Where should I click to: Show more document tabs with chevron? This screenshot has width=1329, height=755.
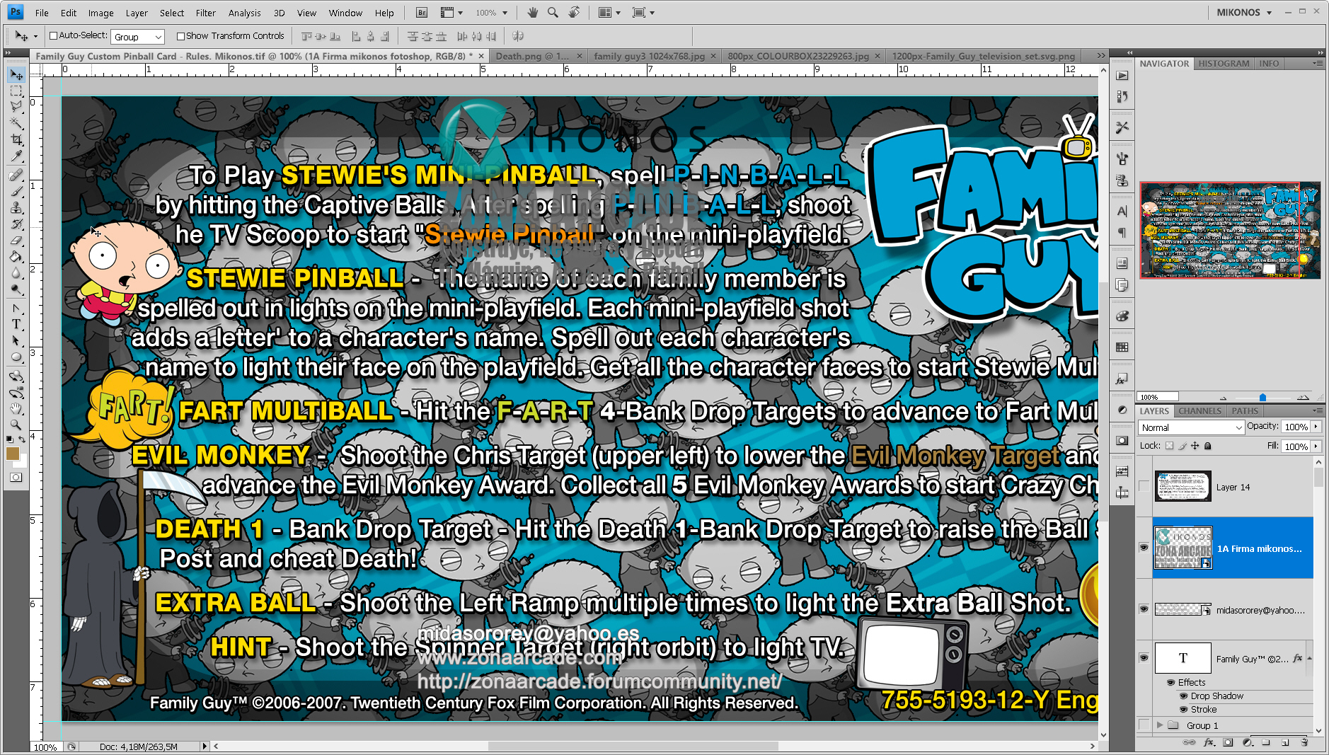[1100, 56]
